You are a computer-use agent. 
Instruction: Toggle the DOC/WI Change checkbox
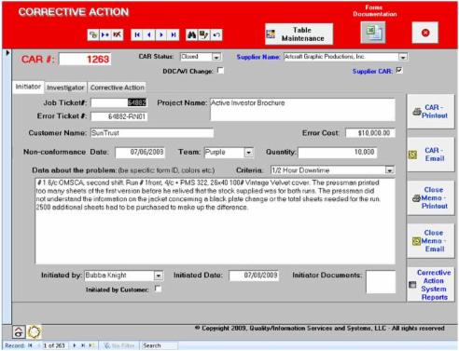pyautogui.click(x=220, y=71)
